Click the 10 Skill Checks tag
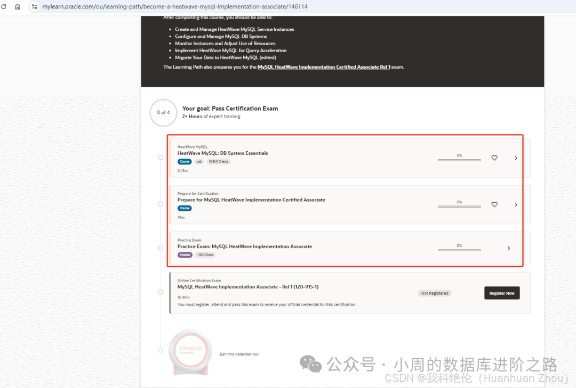Image resolution: width=576 pixels, height=388 pixels. tap(219, 162)
